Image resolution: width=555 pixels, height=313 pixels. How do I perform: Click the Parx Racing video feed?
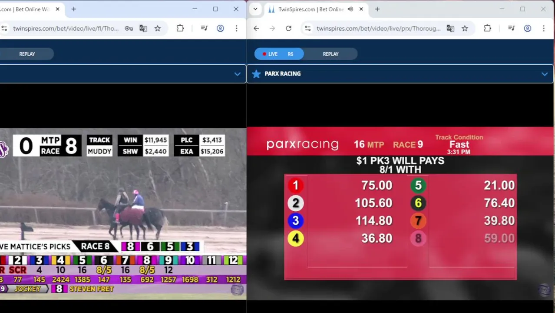(400, 213)
